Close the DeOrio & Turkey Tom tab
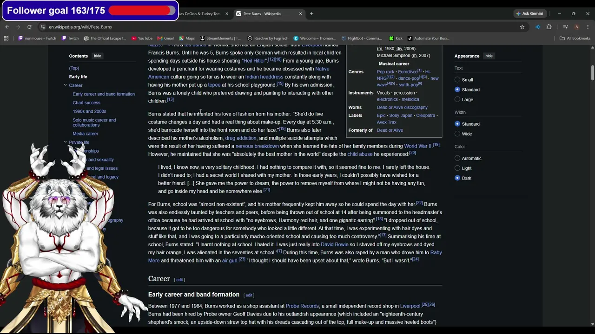The height and width of the screenshot is (334, 595). tap(226, 14)
